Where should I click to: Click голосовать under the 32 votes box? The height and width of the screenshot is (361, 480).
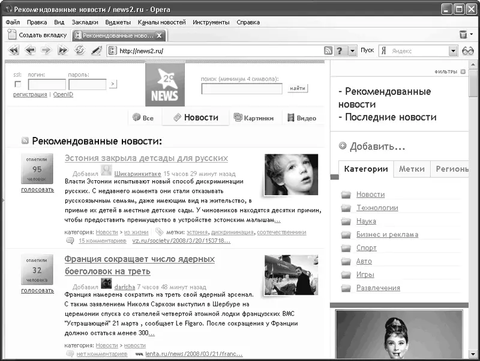(37, 291)
